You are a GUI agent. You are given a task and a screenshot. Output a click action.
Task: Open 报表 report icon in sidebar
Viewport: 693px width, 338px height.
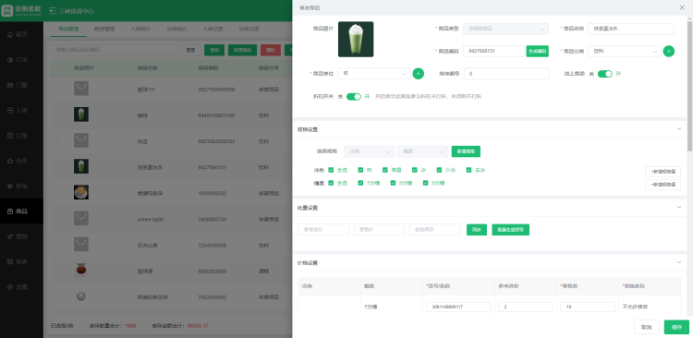click(x=10, y=262)
